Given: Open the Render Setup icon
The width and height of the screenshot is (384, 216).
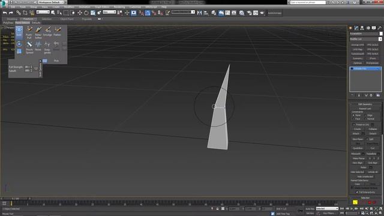Looking at the screenshot, I should pyautogui.click(x=249, y=13).
